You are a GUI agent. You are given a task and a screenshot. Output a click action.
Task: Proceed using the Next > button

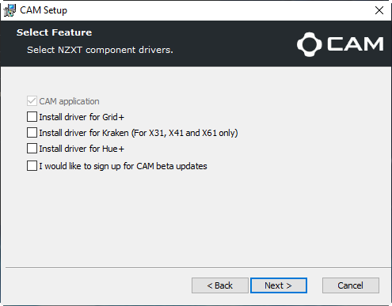click(x=279, y=285)
